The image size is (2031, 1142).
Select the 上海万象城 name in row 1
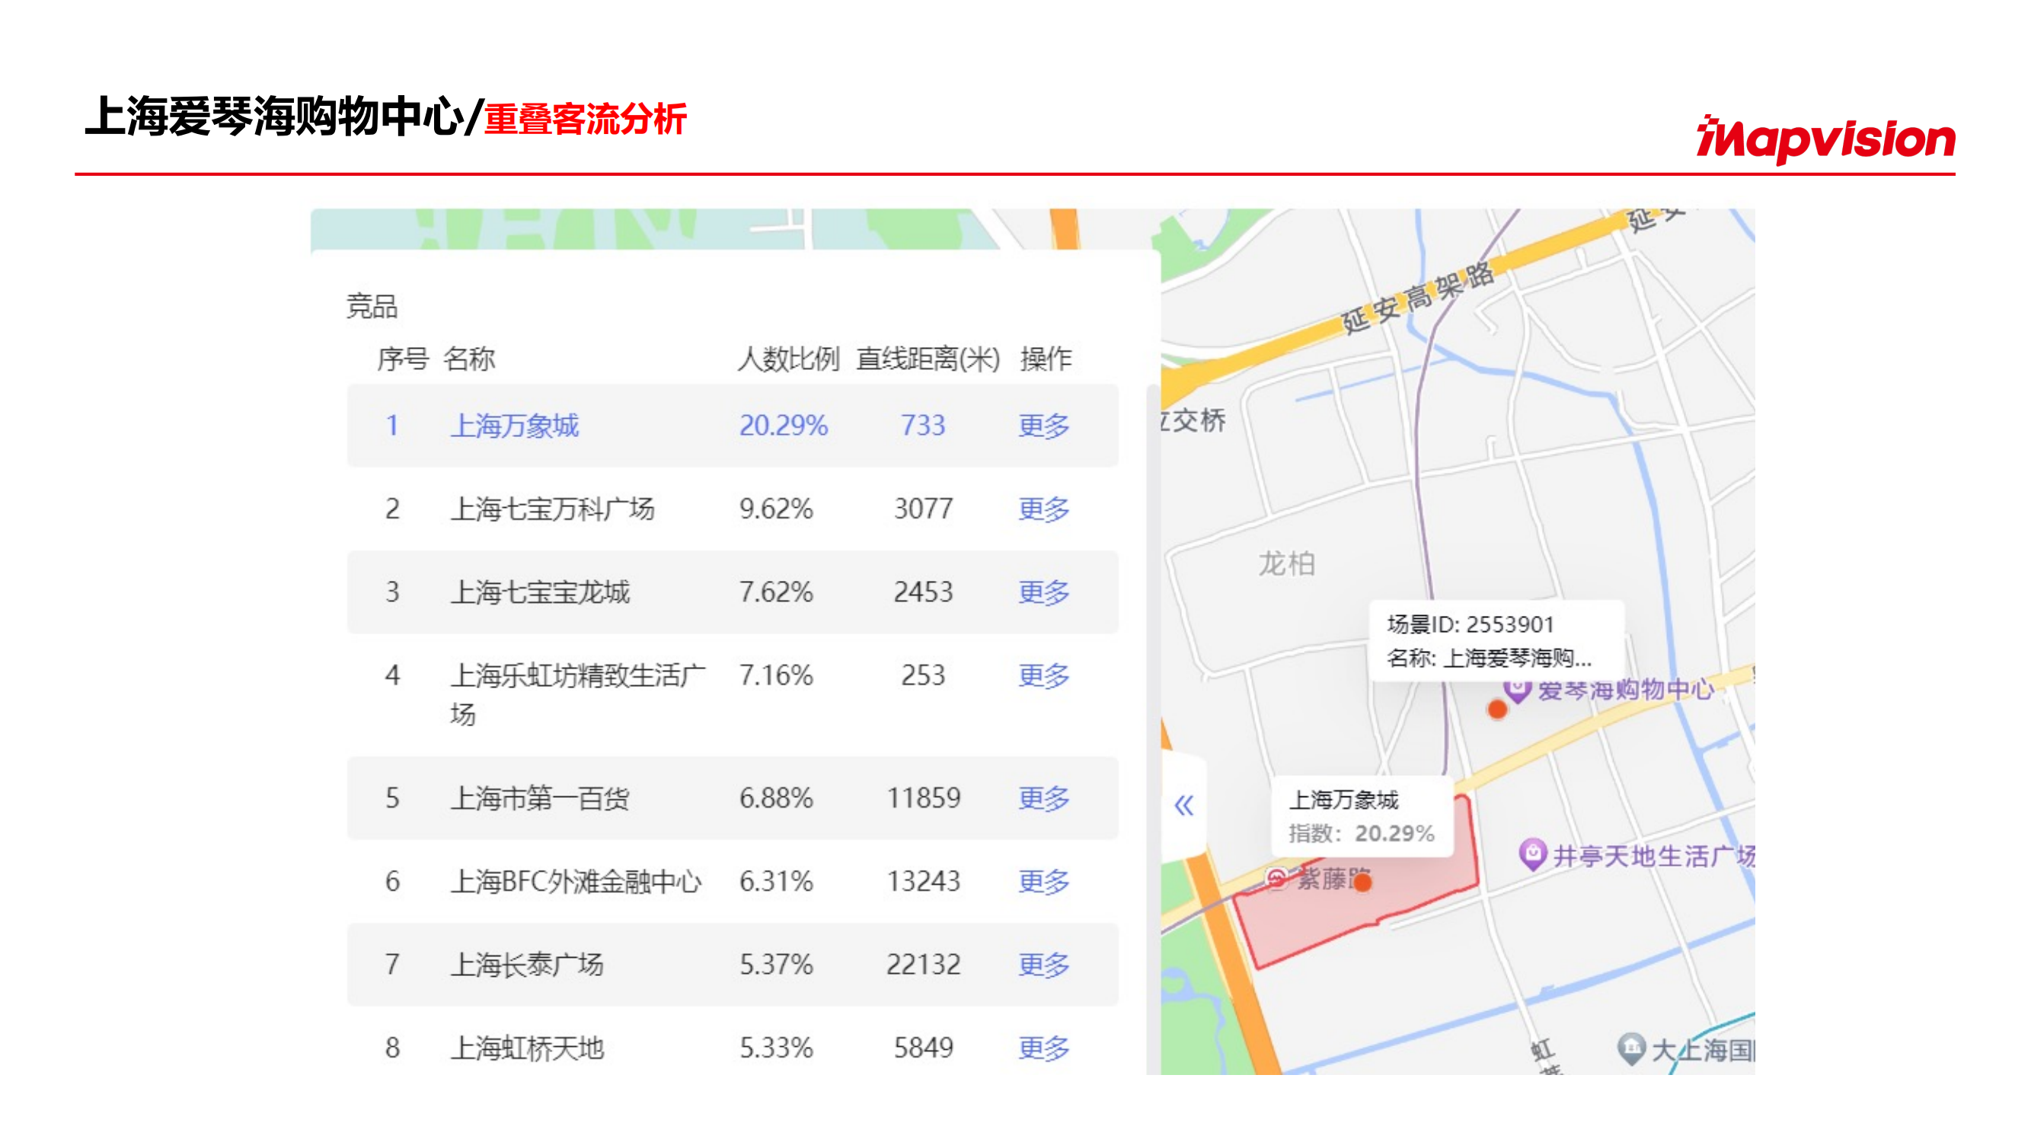tap(514, 426)
